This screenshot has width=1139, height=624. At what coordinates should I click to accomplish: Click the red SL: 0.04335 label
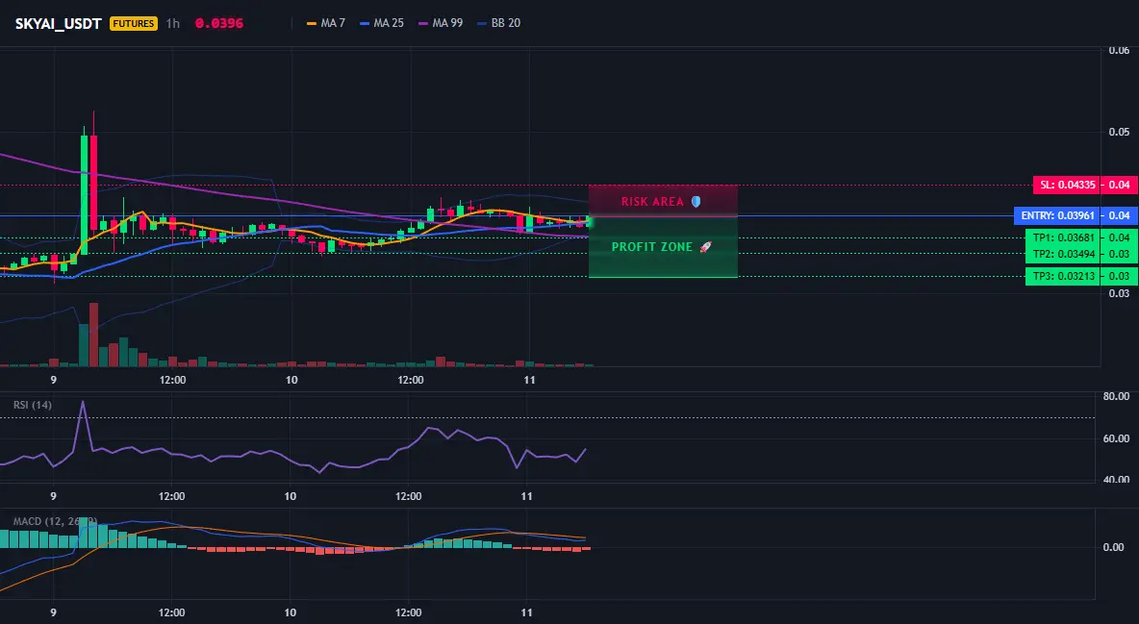(x=1066, y=185)
